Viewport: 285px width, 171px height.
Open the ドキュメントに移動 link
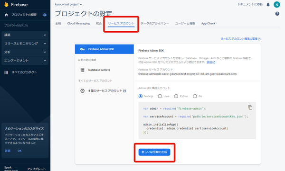(250, 4)
